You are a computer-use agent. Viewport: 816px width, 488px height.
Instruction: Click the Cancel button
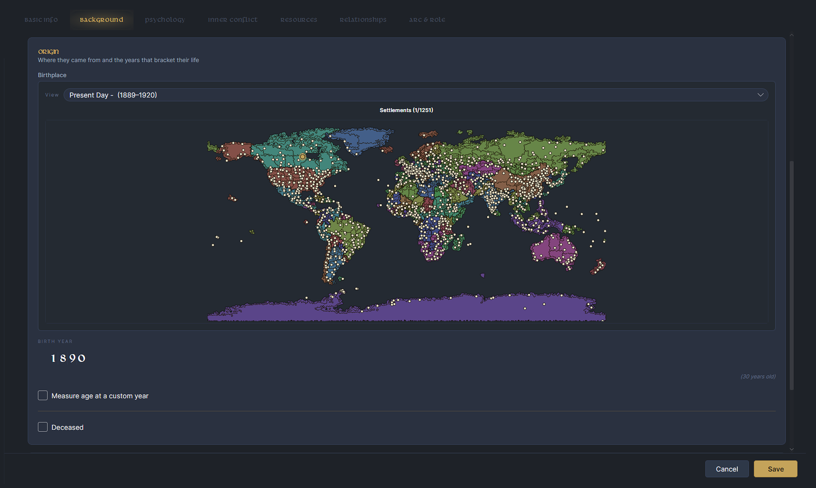pos(727,469)
